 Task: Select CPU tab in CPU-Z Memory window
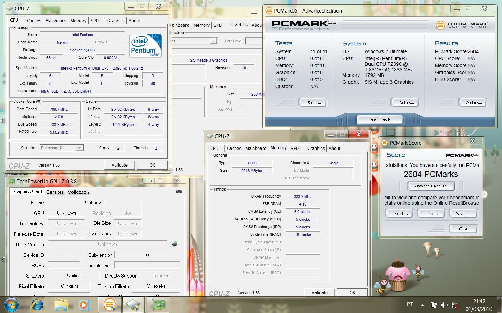pyautogui.click(x=214, y=148)
